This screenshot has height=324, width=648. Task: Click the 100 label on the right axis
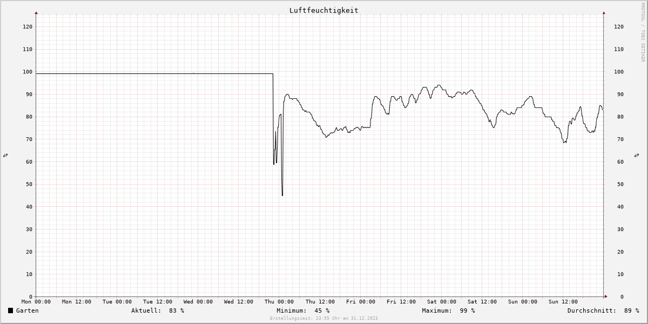(x=619, y=72)
